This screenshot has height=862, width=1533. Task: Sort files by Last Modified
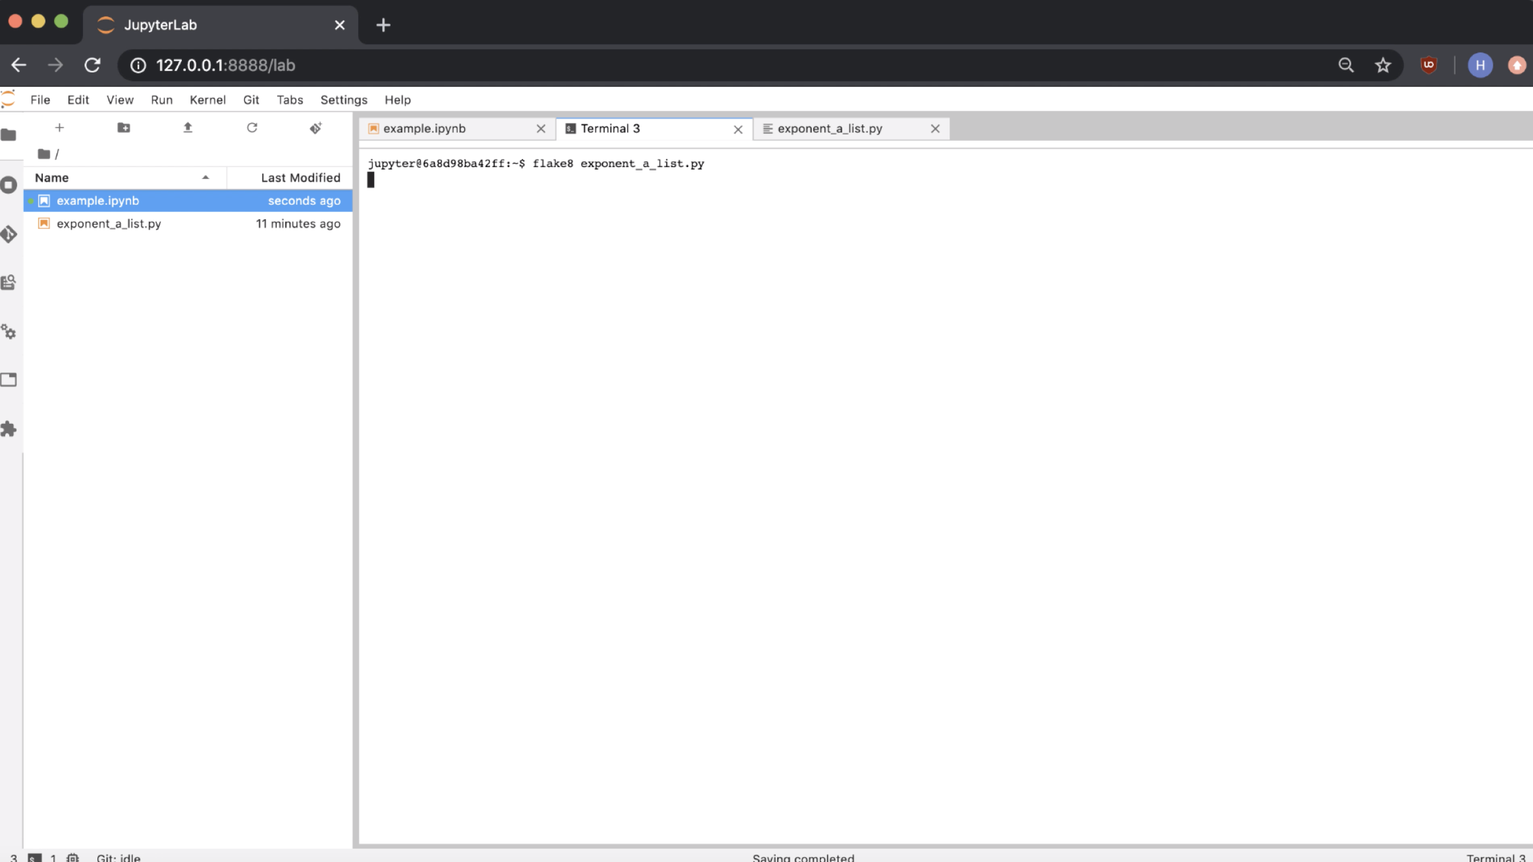[x=300, y=178]
